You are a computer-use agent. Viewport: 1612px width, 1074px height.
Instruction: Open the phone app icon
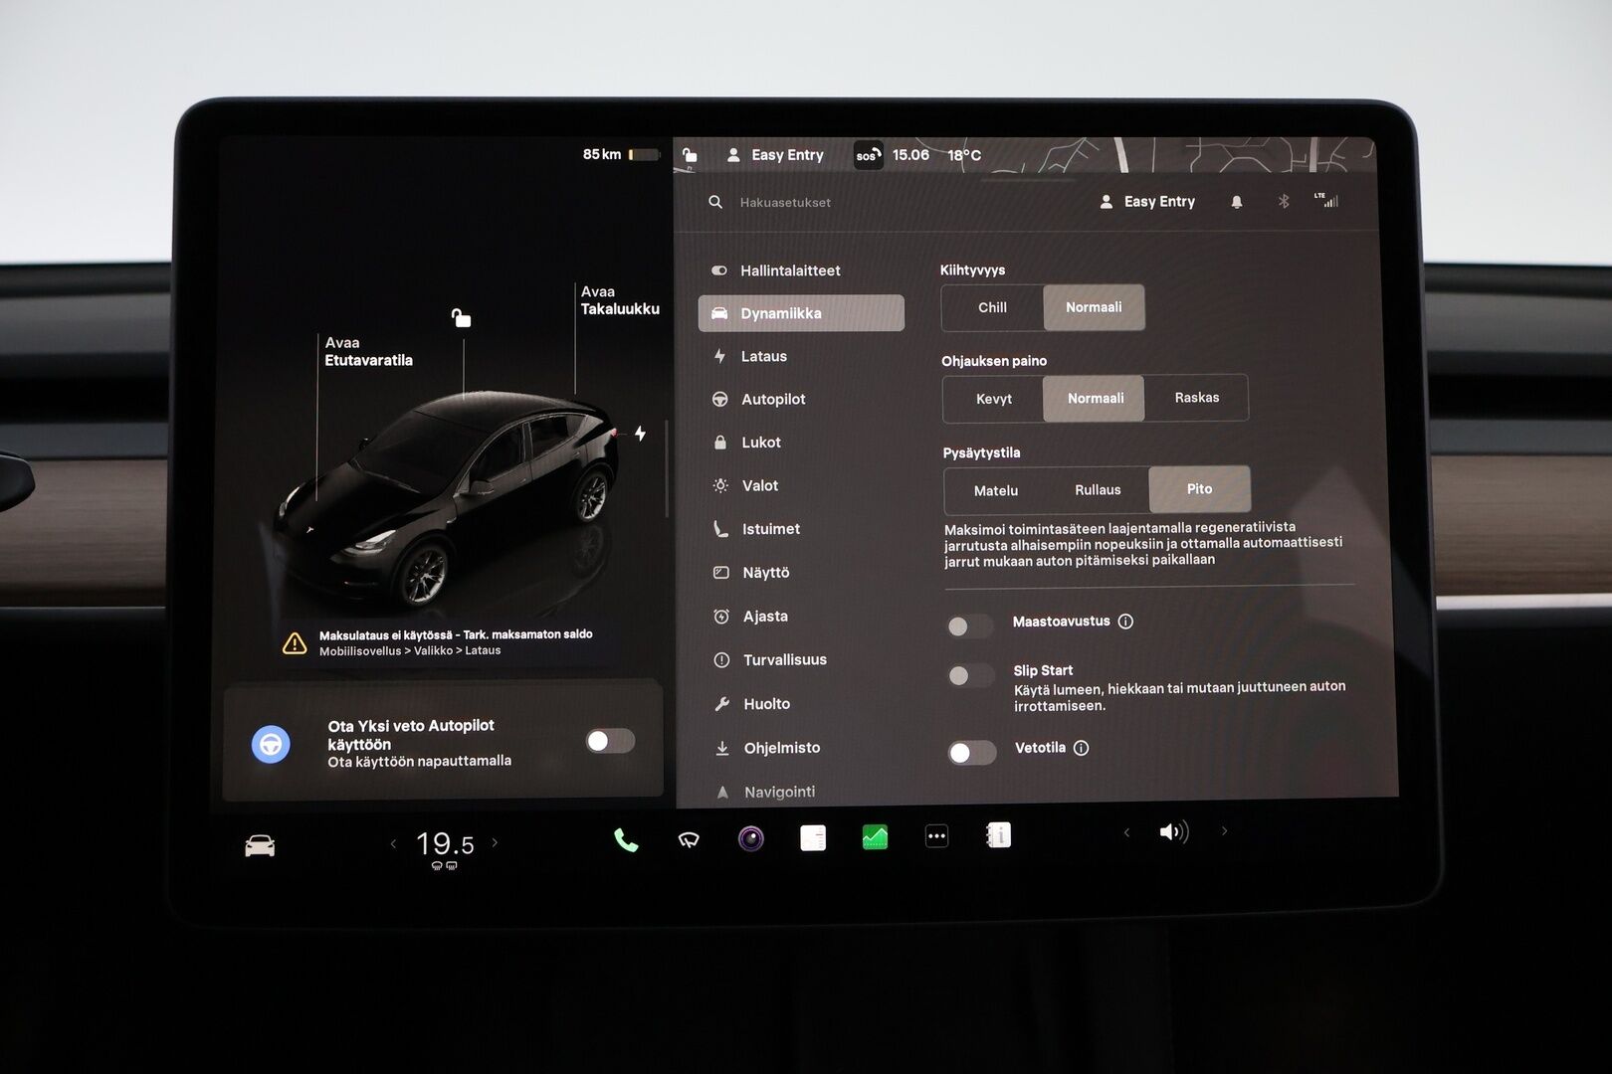click(x=626, y=840)
